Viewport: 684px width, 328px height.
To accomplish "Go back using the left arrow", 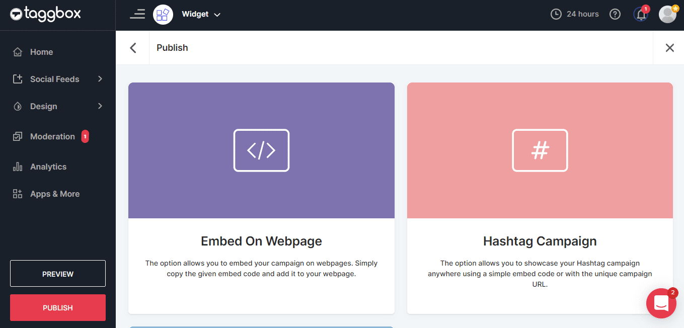I will [133, 48].
